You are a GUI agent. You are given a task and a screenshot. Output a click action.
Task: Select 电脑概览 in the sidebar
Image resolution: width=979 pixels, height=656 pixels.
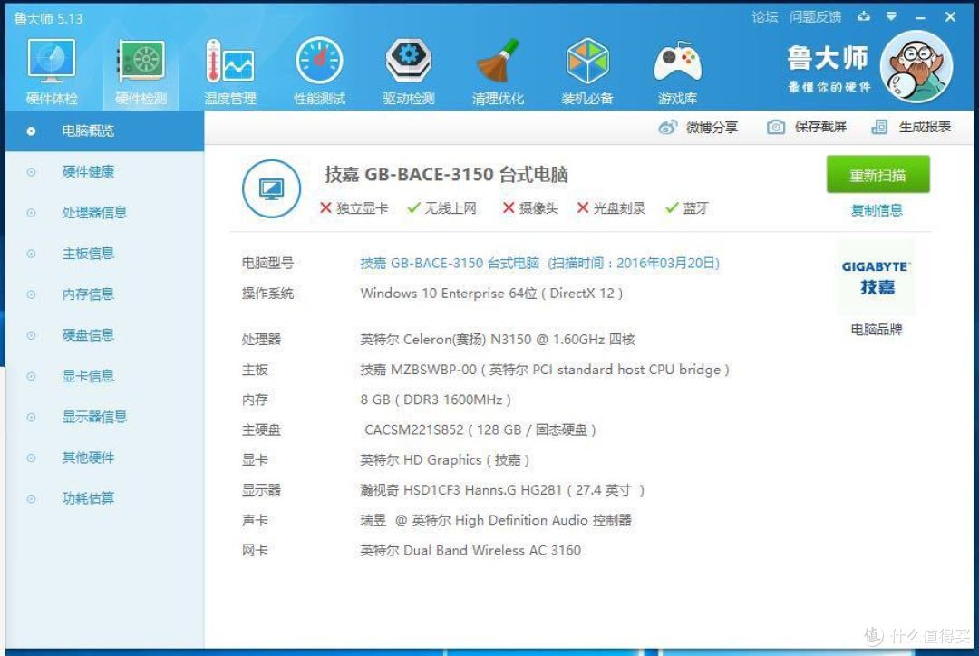105,131
